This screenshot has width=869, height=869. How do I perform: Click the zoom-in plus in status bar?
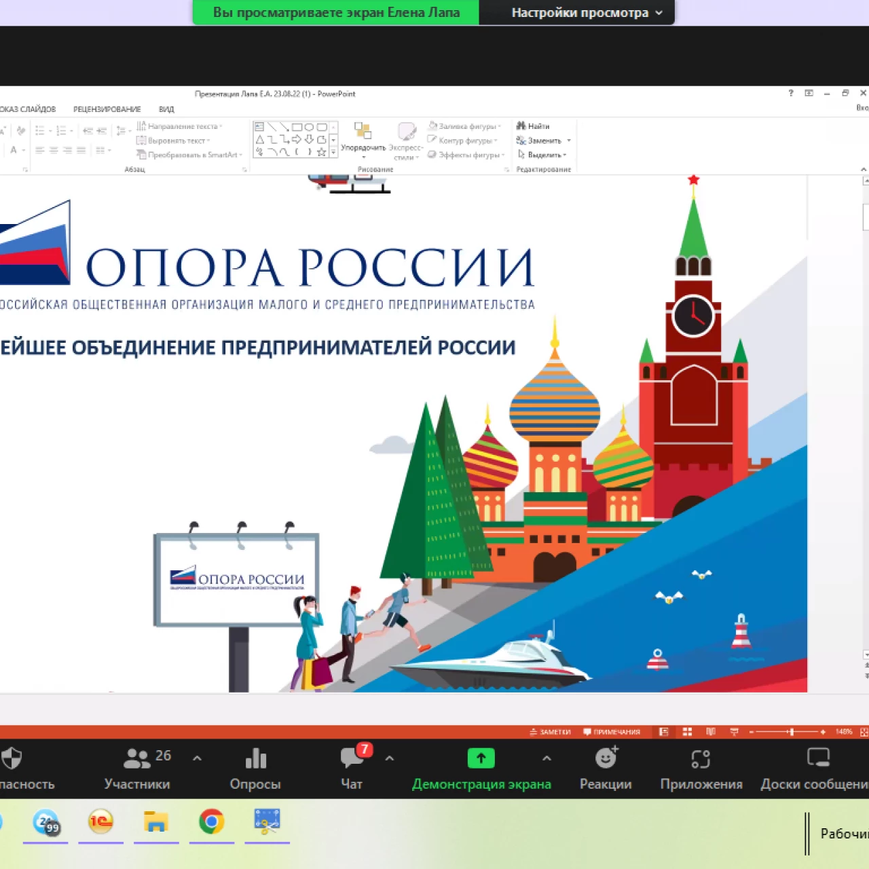(x=823, y=732)
